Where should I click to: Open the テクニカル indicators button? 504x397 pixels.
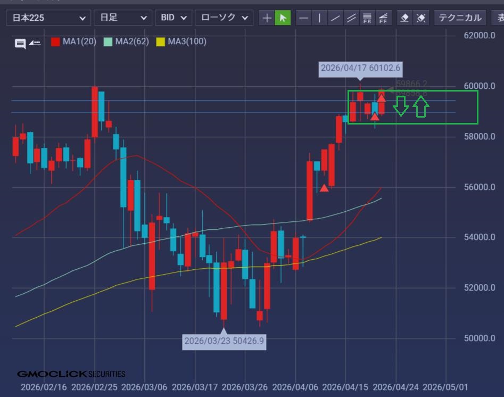coord(460,18)
